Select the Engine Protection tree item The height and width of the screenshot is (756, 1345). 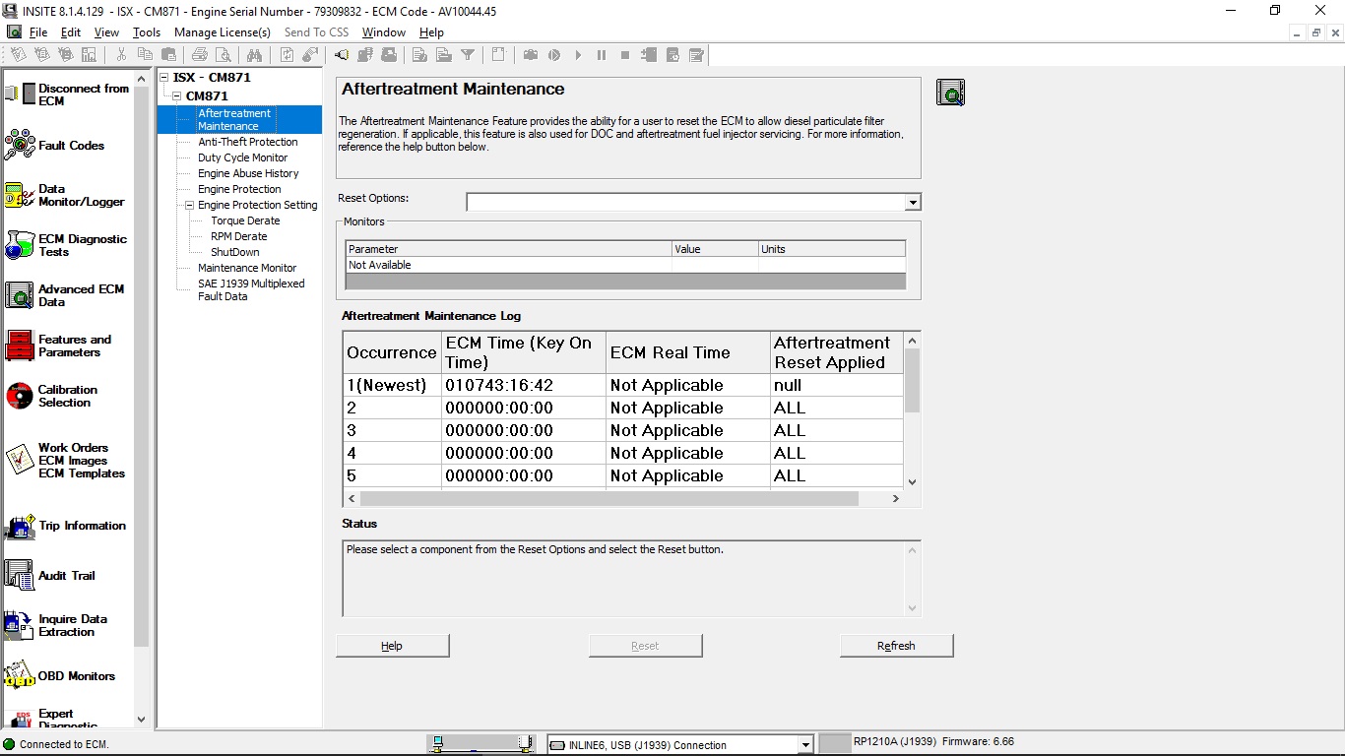pos(239,189)
